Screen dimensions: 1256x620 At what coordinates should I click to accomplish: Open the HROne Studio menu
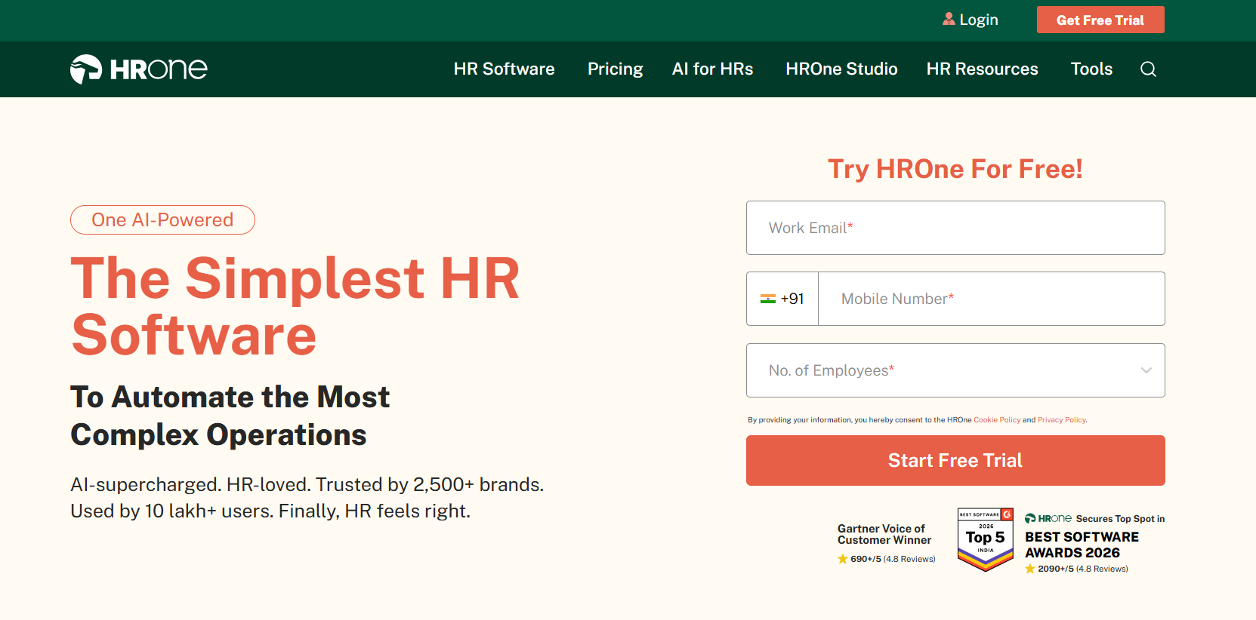[x=842, y=69]
